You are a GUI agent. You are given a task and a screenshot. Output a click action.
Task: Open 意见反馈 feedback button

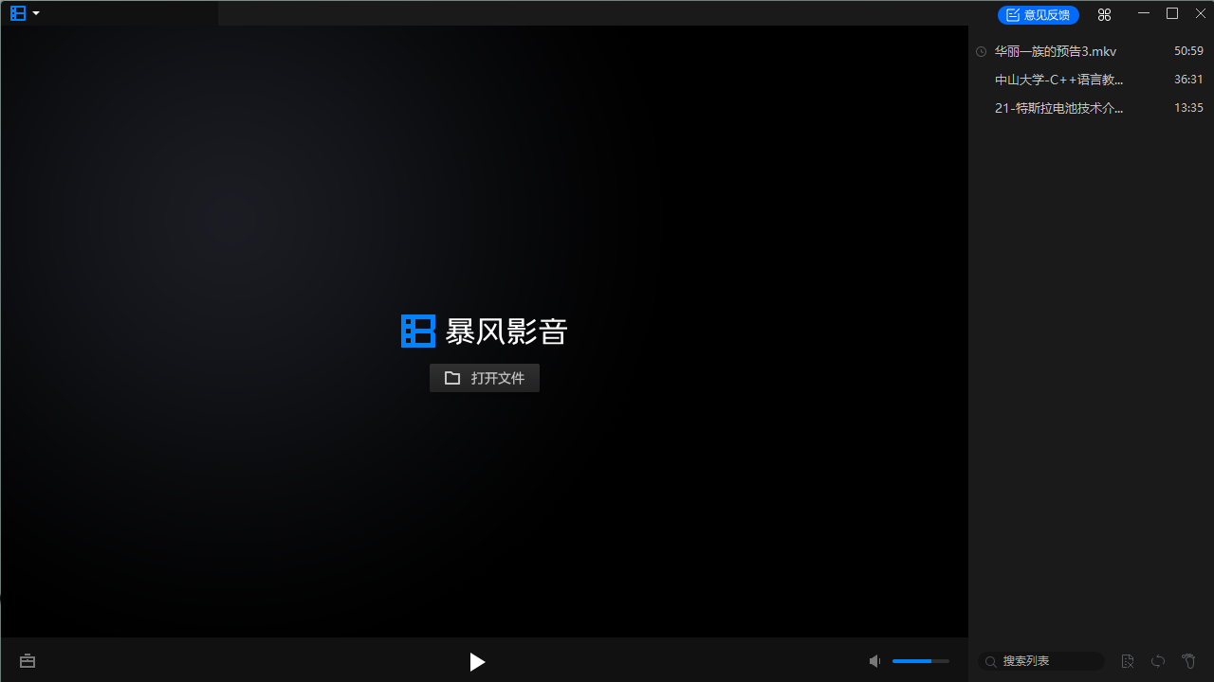pos(1039,14)
